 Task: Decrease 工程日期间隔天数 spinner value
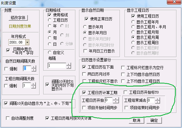(33, 87)
